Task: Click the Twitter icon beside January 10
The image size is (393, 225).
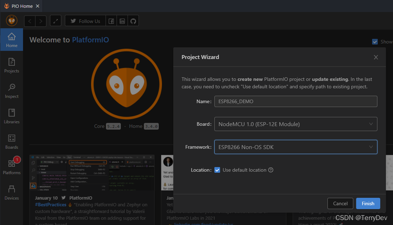Action: tap(64, 198)
